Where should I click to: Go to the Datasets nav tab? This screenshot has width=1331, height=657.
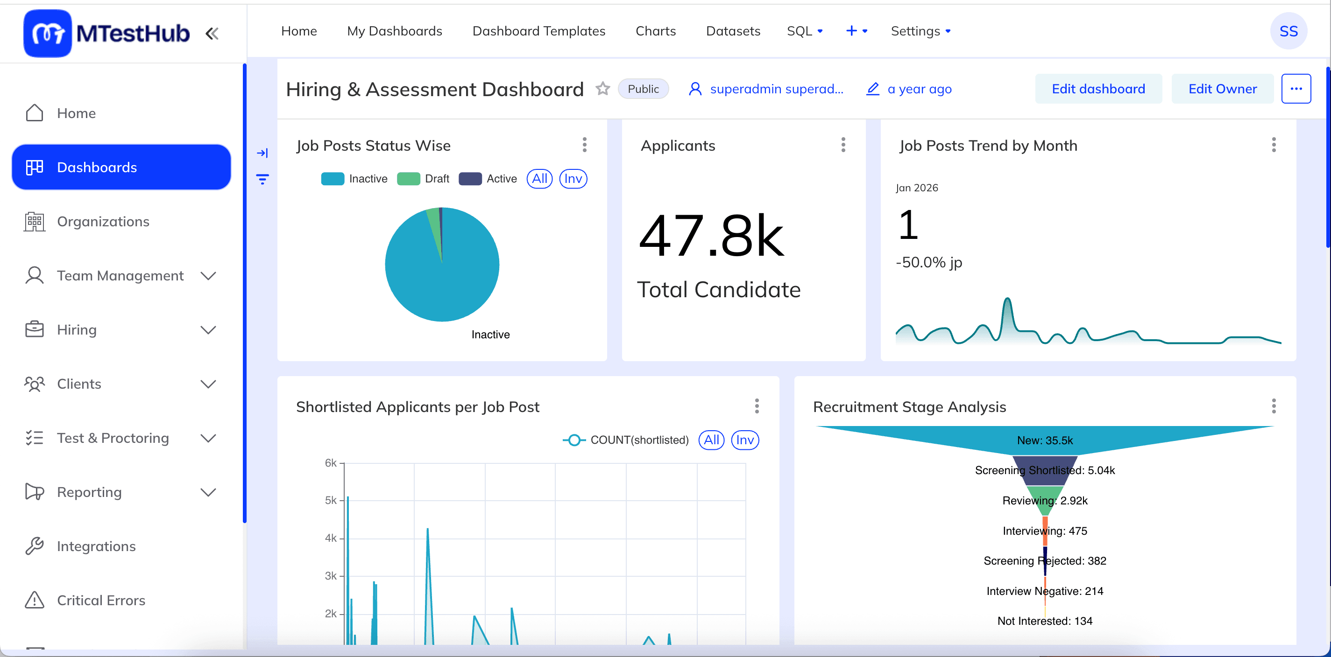733,31
